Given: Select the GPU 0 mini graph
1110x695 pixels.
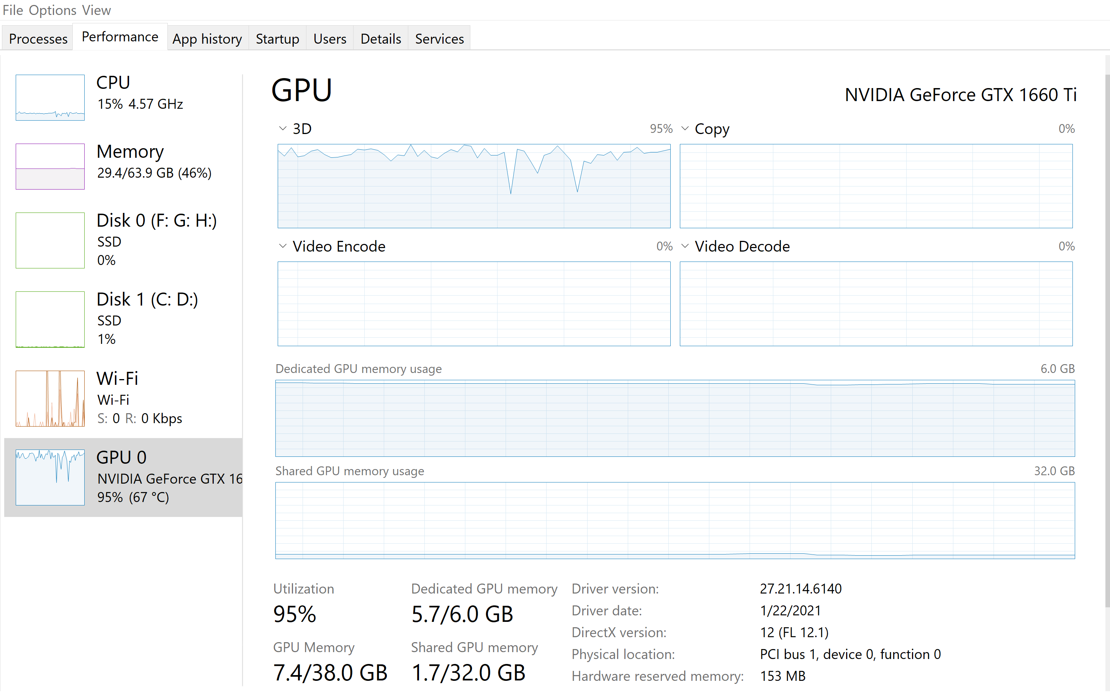Looking at the screenshot, I should point(50,478).
